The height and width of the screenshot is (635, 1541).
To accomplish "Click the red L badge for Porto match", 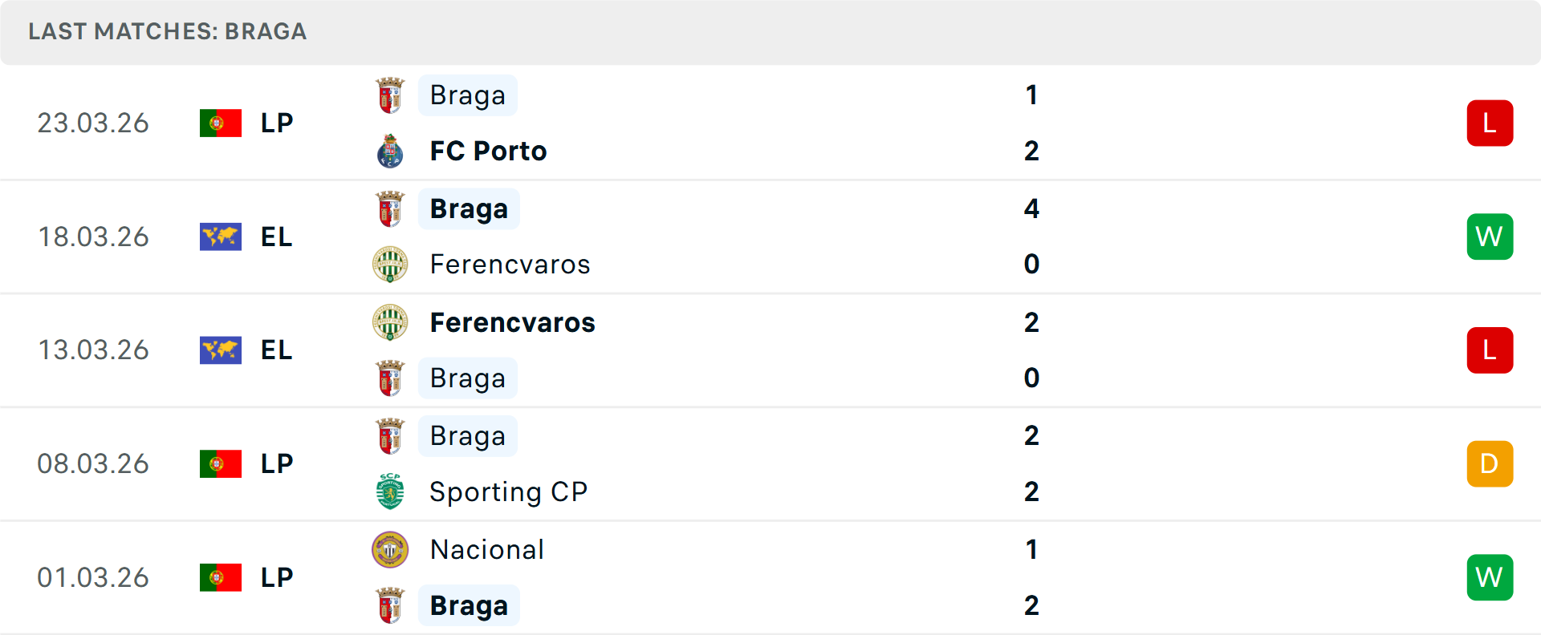I will (x=1490, y=123).
